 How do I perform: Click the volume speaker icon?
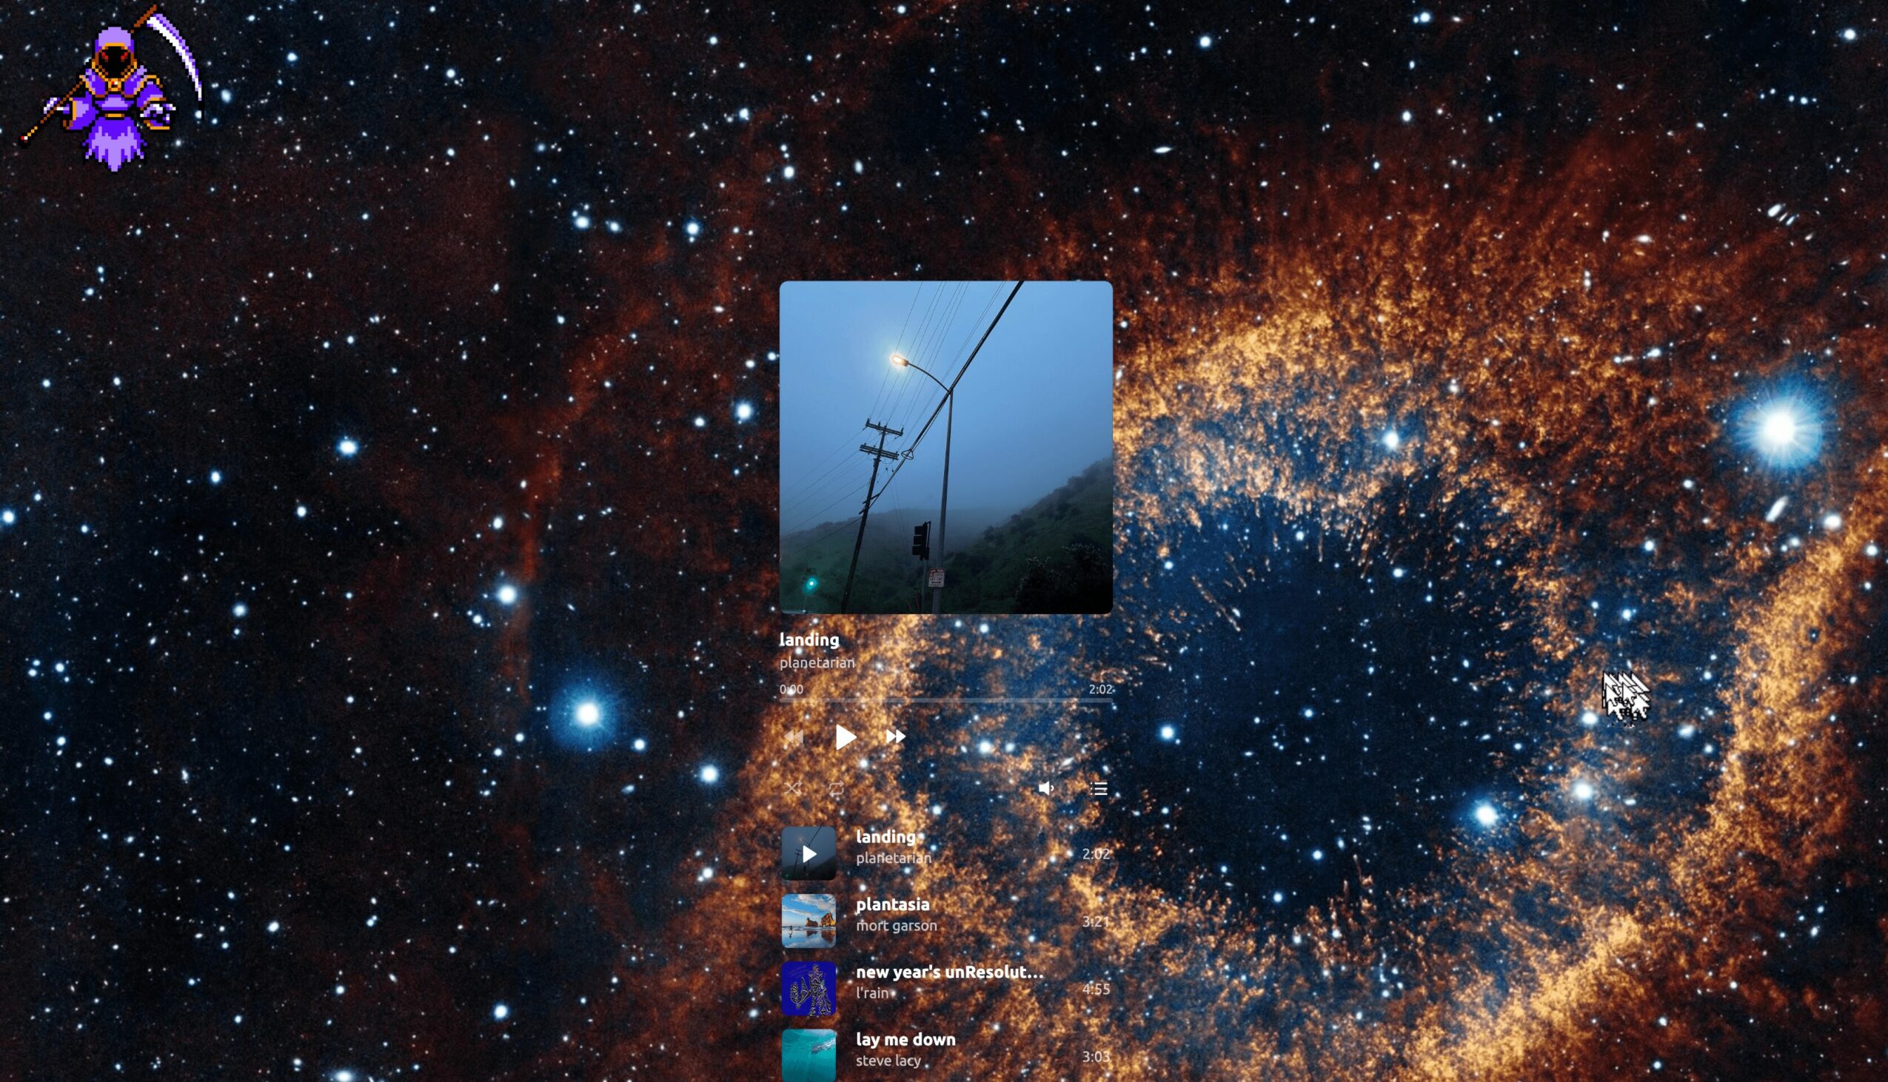[1045, 788]
